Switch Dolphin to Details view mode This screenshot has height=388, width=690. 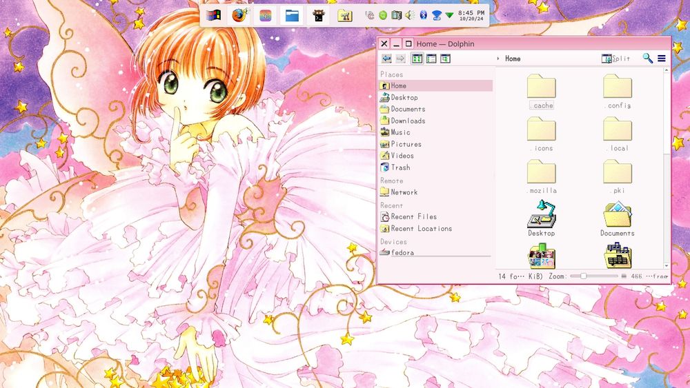445,59
